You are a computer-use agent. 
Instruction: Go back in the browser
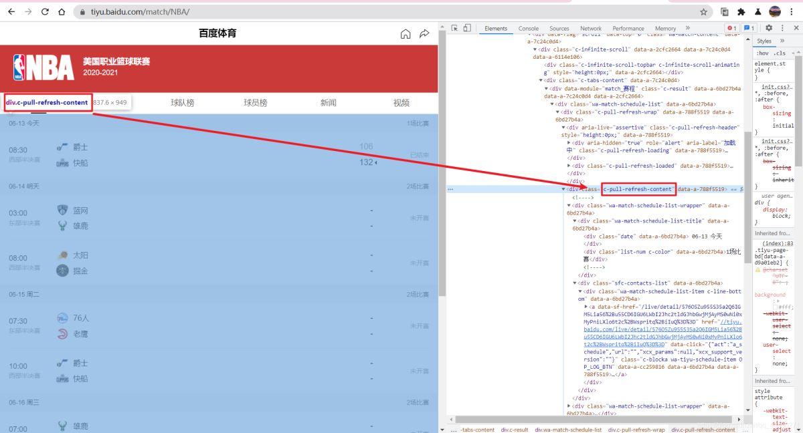coord(11,12)
